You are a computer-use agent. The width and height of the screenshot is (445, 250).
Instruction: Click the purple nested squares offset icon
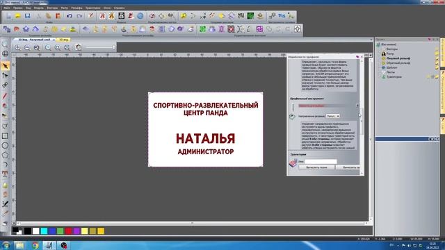pos(259,29)
